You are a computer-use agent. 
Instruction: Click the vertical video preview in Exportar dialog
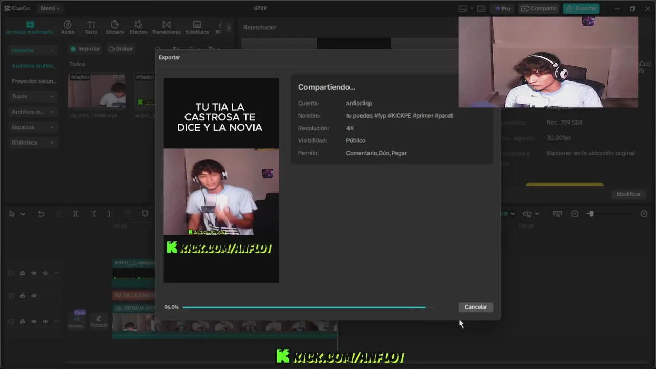coord(221,180)
